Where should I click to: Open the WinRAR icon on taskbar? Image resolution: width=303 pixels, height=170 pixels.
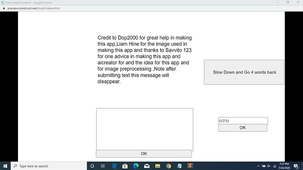[190, 166]
